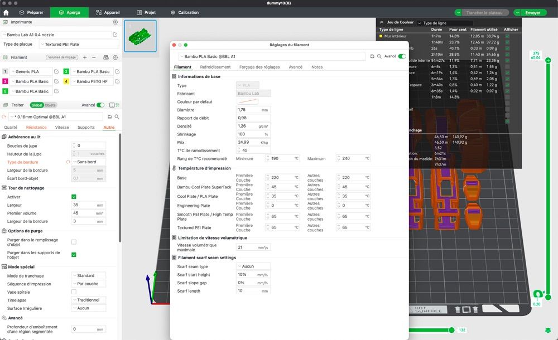Edit filament 1 Generic PLA preset
Image resolution: width=558 pixels, height=340 pixels.
point(56,71)
